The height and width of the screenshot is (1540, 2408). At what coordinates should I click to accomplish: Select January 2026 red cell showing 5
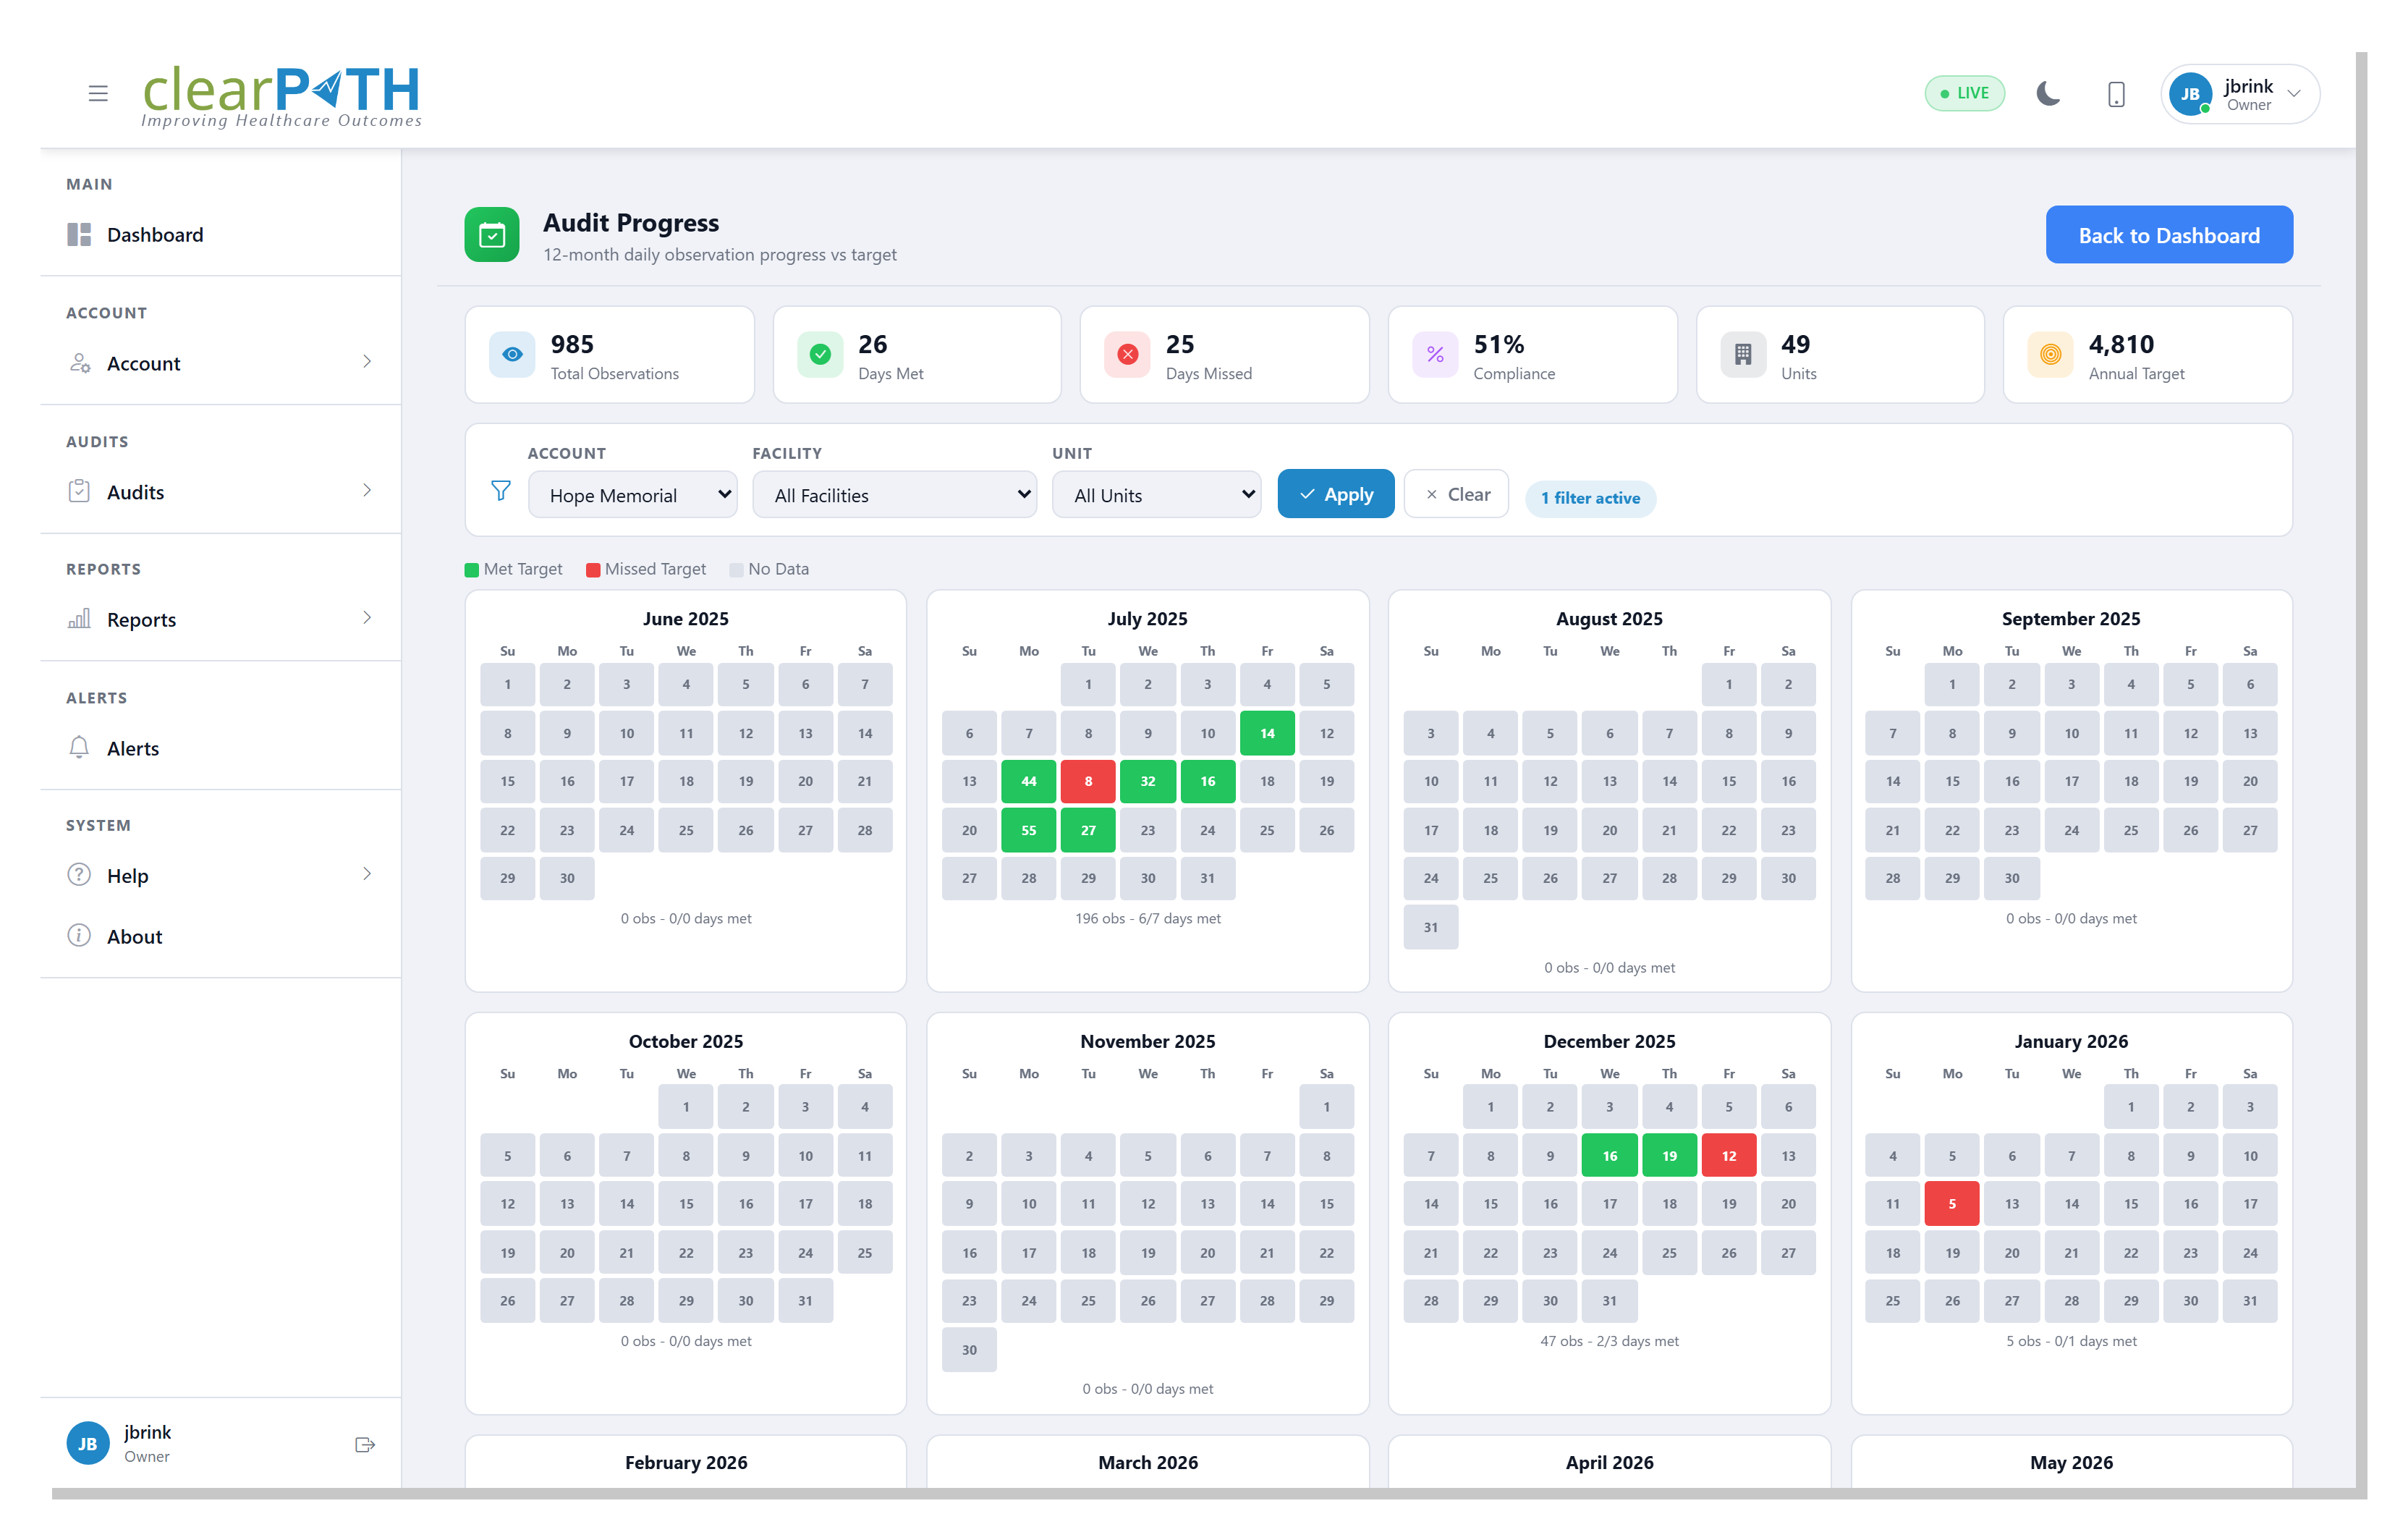point(1951,1204)
